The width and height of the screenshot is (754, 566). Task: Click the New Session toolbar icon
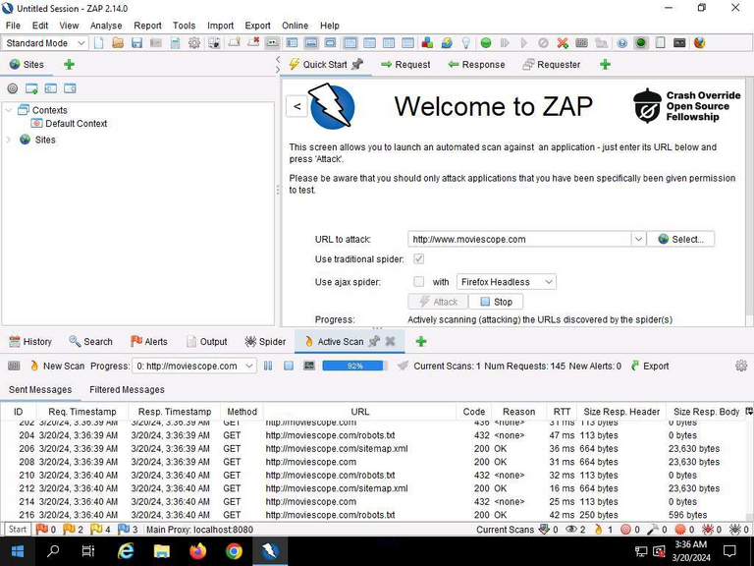point(98,43)
